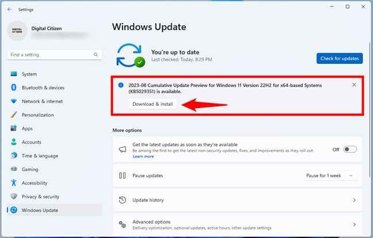Open Gaming label in sidebar
Viewport: 373px width, 238px height.
[x=30, y=170]
